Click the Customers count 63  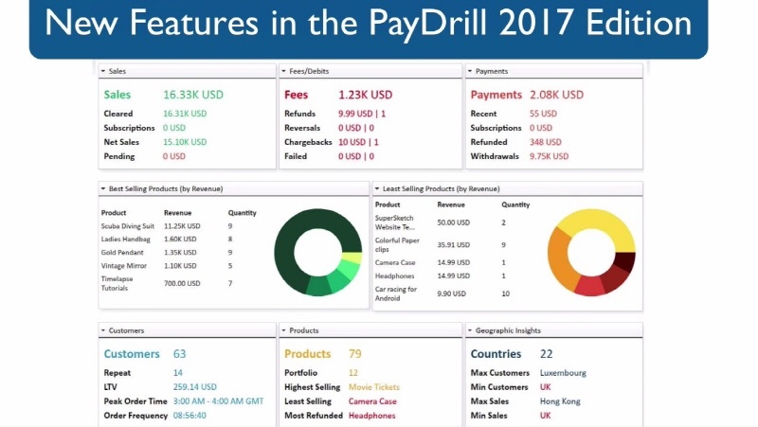point(179,354)
